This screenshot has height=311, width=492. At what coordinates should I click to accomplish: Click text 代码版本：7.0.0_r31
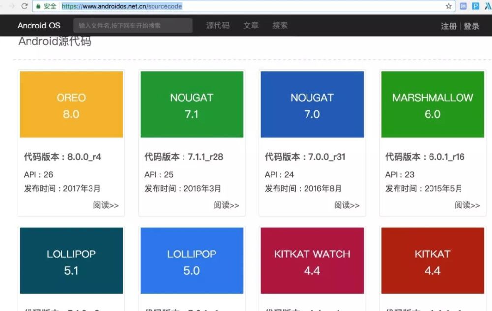[305, 157]
